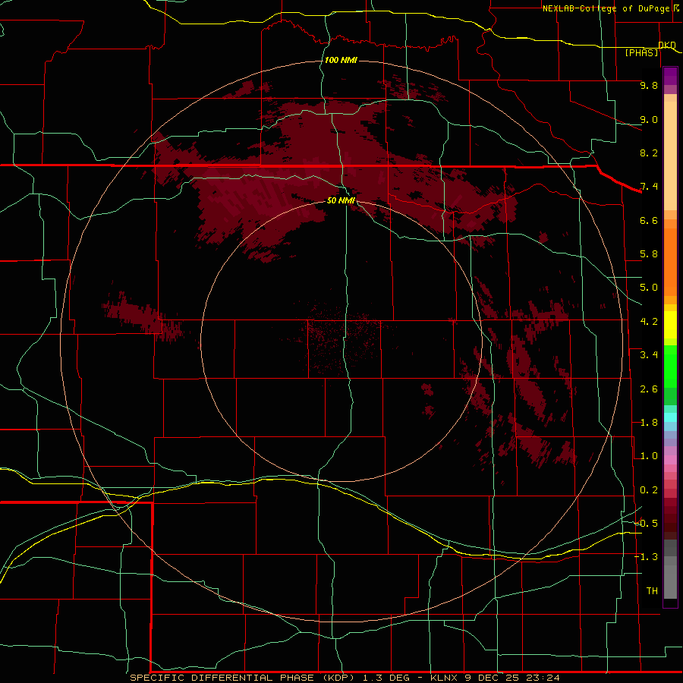Click the purple top segment of the color bar
The image size is (683, 683).
(670, 76)
